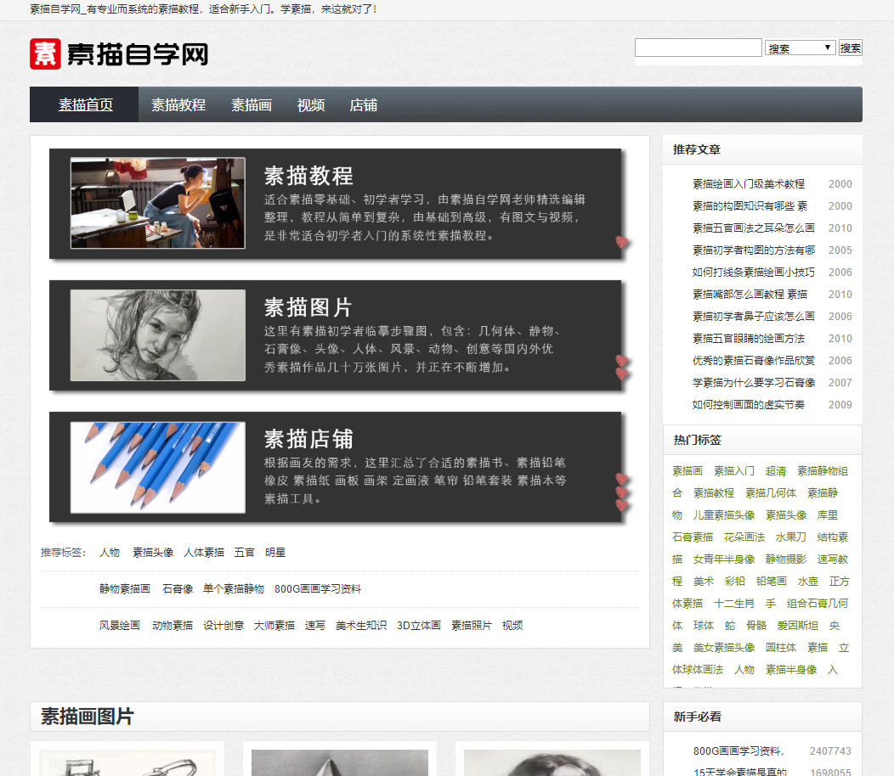The width and height of the screenshot is (894, 776).
Task: Click hot tag 素描入门
Action: pyautogui.click(x=734, y=470)
